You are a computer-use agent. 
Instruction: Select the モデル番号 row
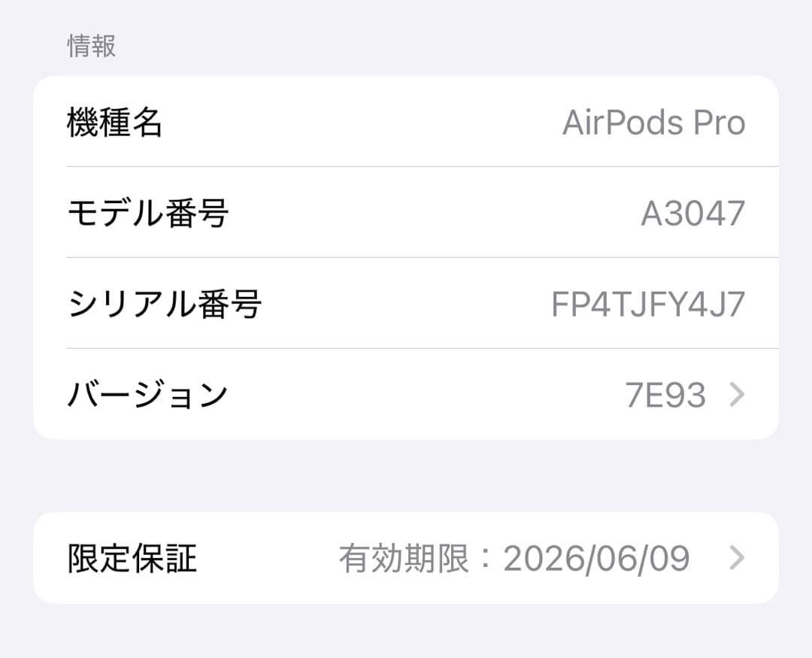pyautogui.click(x=406, y=211)
